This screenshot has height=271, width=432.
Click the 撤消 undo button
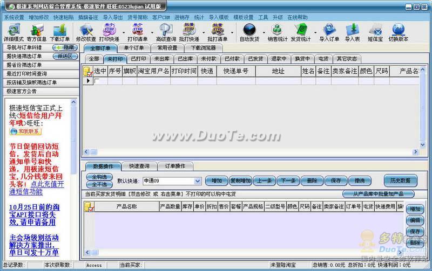[360, 180]
